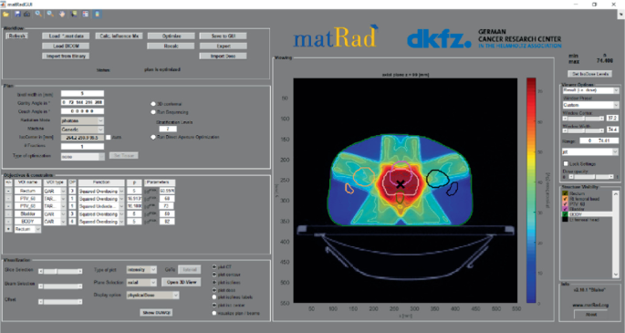Viewport: 625px width, 333px height.
Task: Click the About button
Action: pos(591,314)
